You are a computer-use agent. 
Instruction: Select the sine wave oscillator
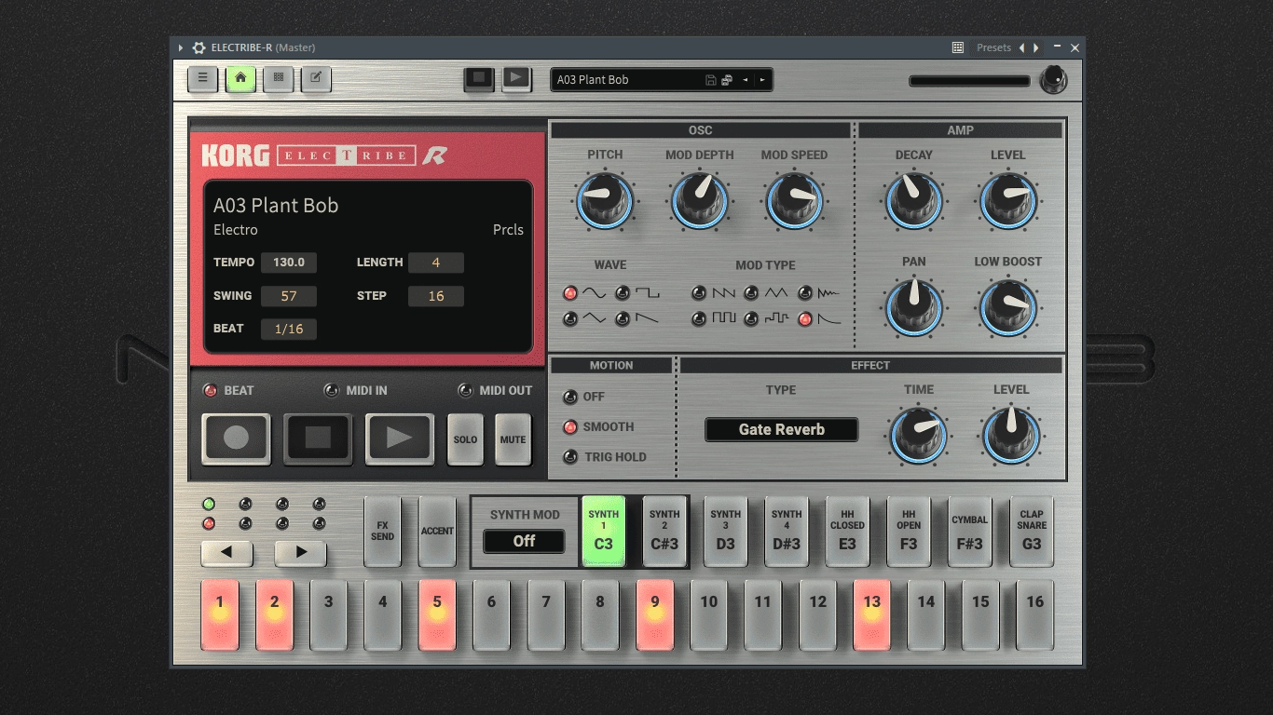pyautogui.click(x=570, y=293)
